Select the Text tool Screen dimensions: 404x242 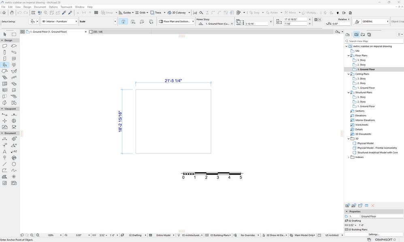pyautogui.click(x=4, y=152)
